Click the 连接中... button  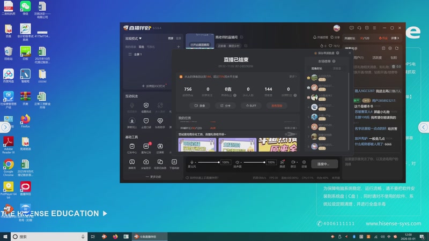324,164
